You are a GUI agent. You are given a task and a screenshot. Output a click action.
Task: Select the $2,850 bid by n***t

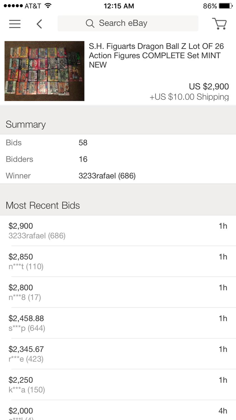118,262
